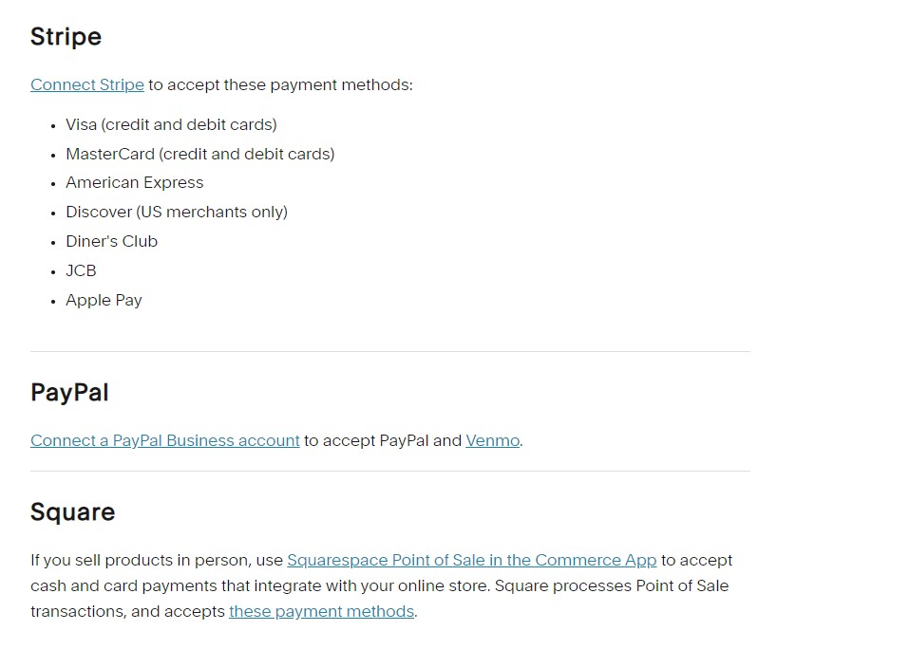Click the PayPal section heading
The width and height of the screenshot is (910, 668).
pyautogui.click(x=69, y=392)
